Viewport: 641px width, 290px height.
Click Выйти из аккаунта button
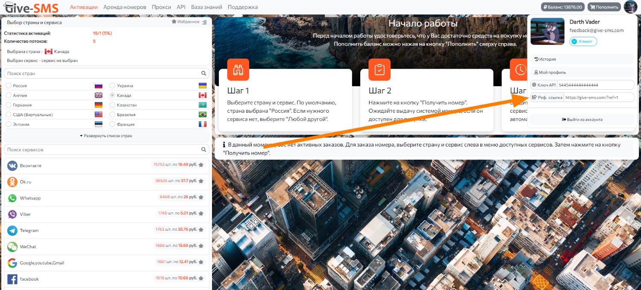pos(582,120)
